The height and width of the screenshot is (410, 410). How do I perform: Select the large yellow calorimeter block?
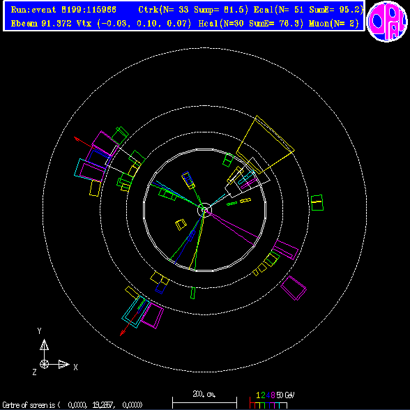(266, 144)
